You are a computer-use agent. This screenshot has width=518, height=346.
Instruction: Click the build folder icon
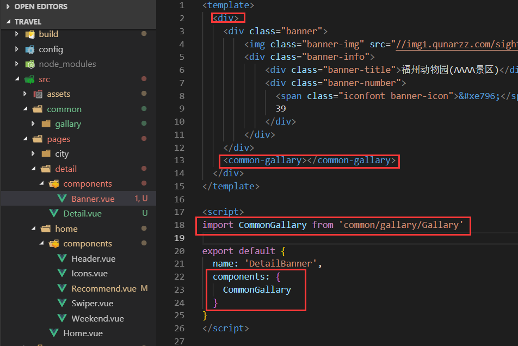30,34
